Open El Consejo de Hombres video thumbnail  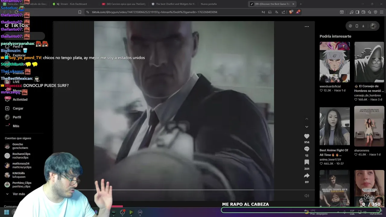(369, 62)
